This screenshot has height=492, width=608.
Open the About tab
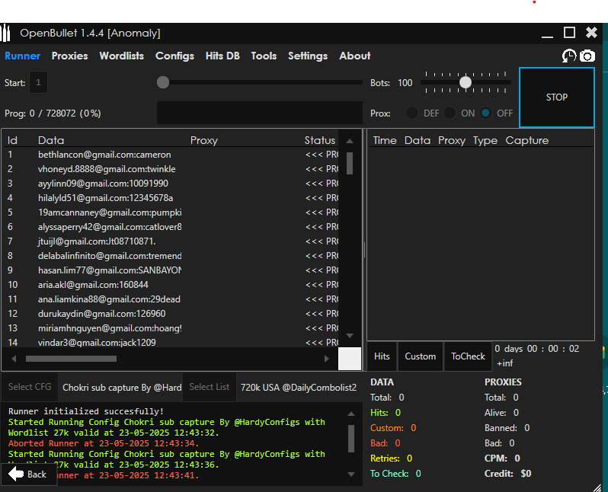354,56
